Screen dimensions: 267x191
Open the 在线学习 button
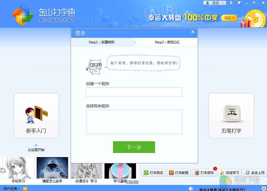[229, 173]
